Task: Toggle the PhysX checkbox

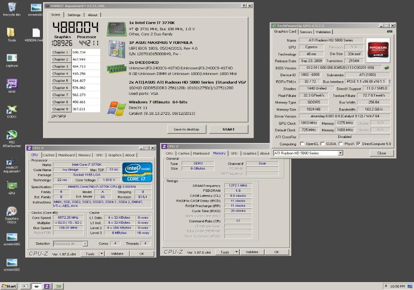Action: point(341,144)
